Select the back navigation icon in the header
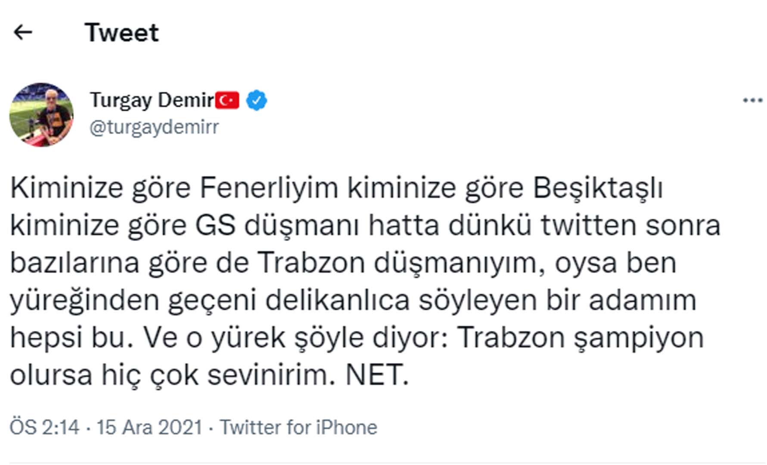This screenshot has height=465, width=767. 24,33
